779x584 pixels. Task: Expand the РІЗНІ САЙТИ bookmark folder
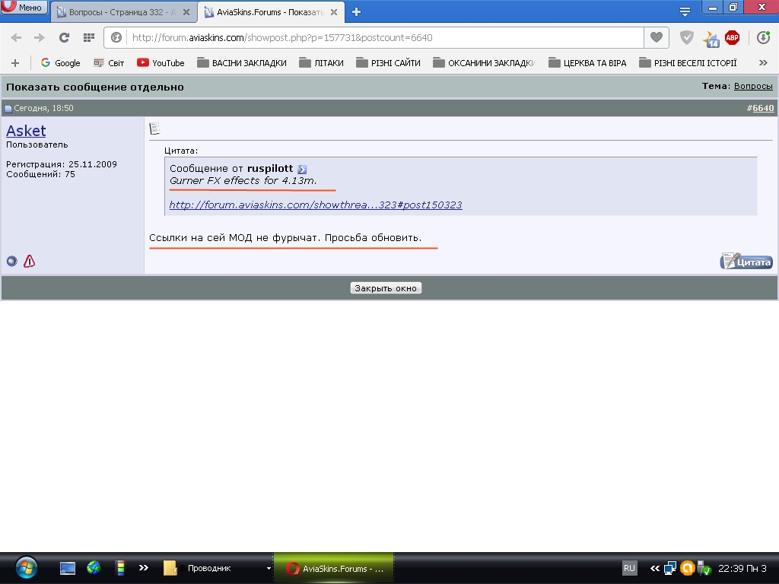388,63
